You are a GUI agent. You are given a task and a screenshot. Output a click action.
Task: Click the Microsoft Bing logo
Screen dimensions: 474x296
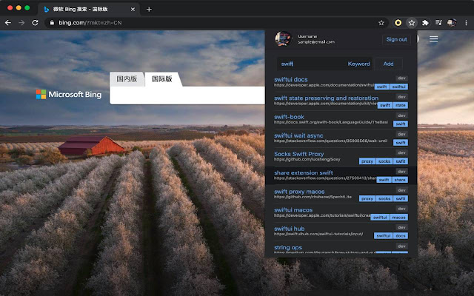[x=69, y=95]
